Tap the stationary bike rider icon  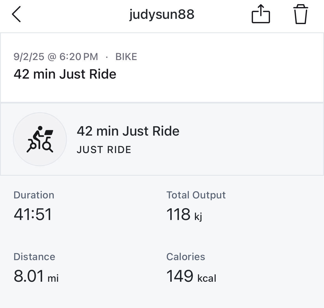(40, 139)
